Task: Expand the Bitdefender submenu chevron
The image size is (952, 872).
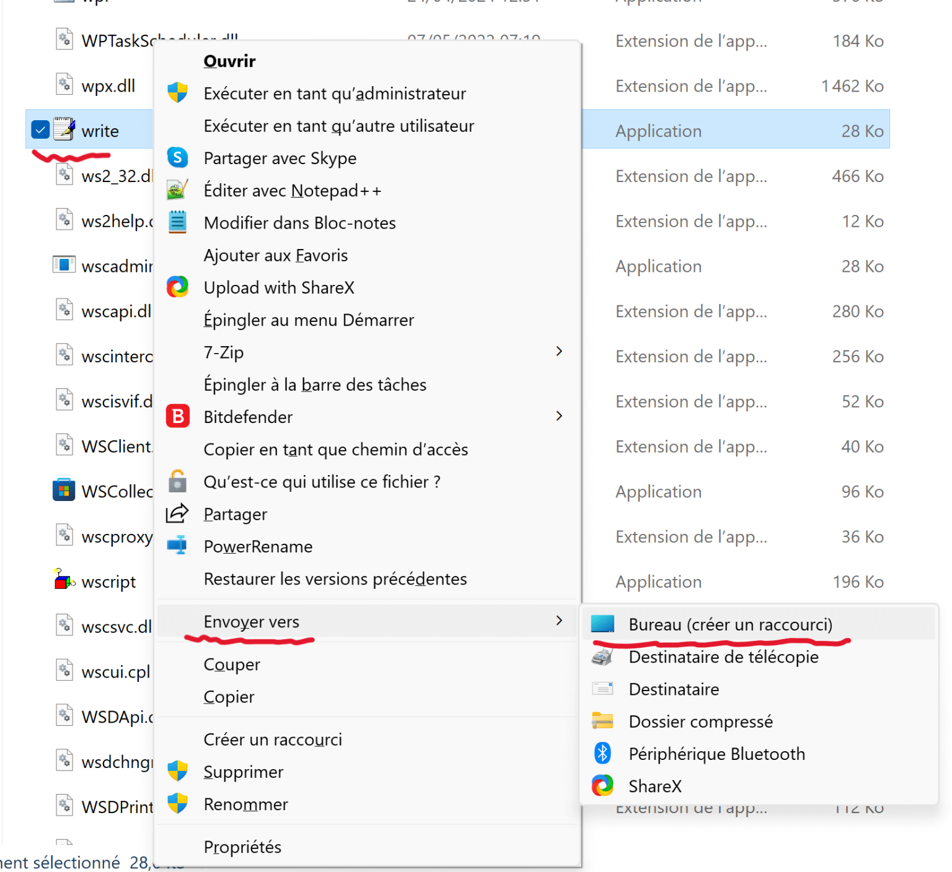Action: (x=559, y=416)
